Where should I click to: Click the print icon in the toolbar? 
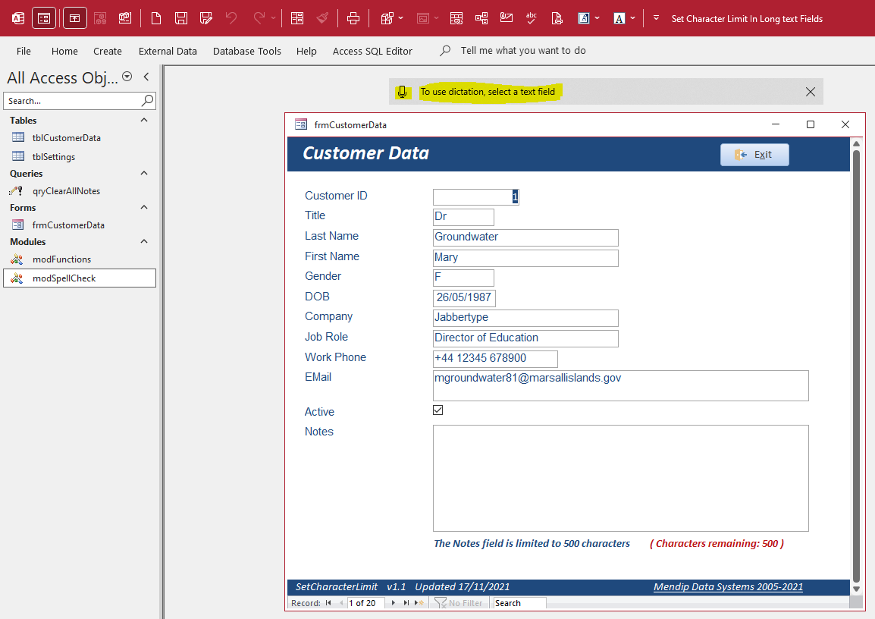pos(353,18)
